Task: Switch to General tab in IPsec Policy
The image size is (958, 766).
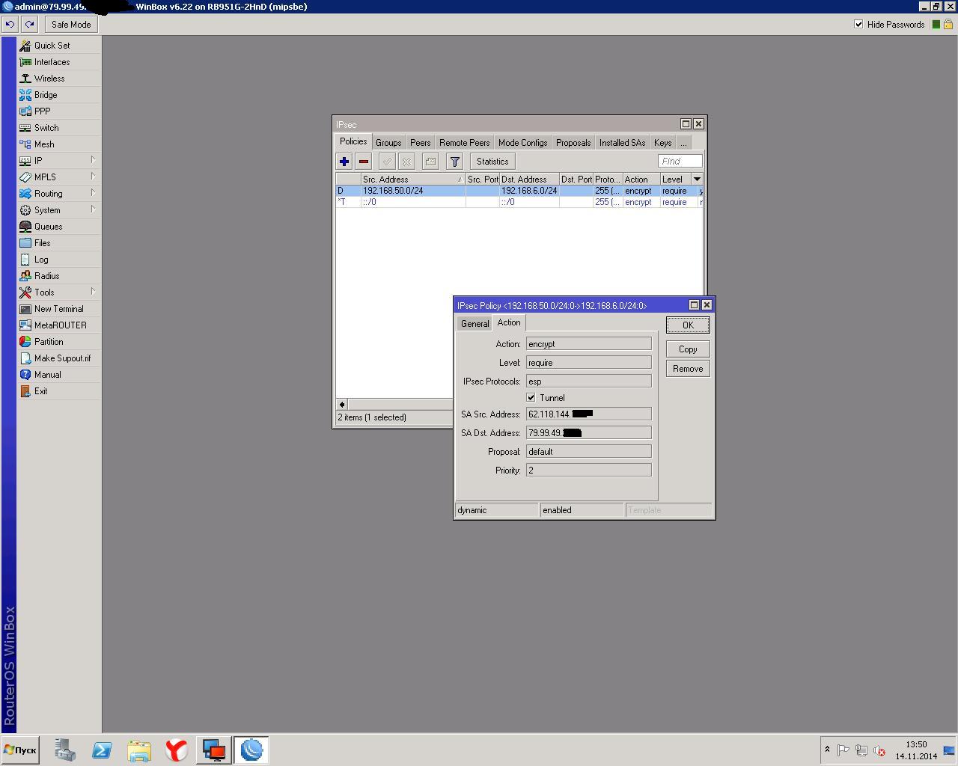Action: coord(475,323)
